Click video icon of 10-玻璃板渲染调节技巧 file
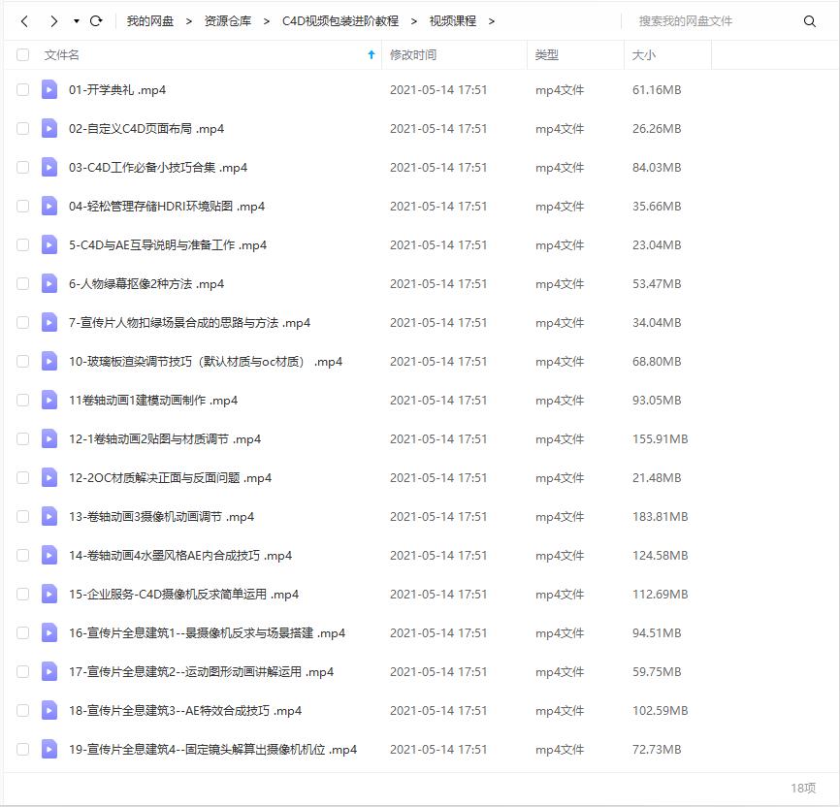Screen dimensions: 840x807 [x=49, y=361]
